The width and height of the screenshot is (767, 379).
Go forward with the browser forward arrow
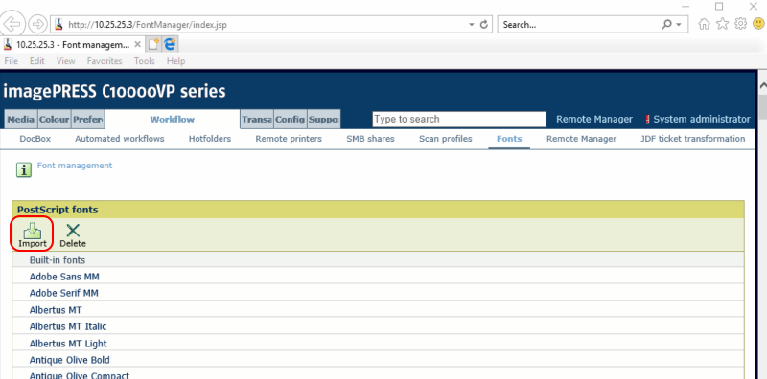point(37,23)
